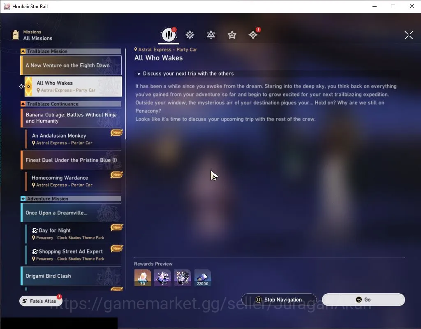The height and width of the screenshot is (329, 421).
Task: Collapse the Trailblaze Continuance section header
Action: coord(71,104)
